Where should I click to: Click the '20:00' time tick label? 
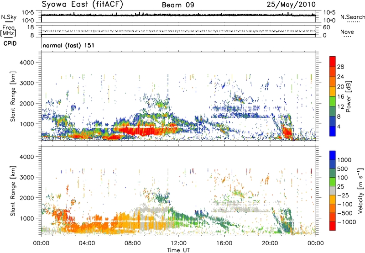point(270,243)
